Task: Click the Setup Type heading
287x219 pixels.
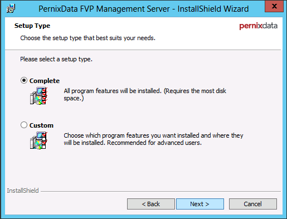Action: (32, 26)
